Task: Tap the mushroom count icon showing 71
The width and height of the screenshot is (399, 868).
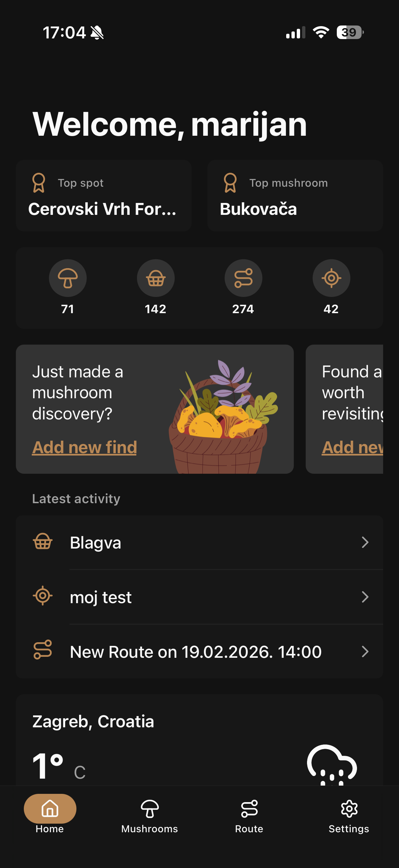Action: tap(68, 278)
